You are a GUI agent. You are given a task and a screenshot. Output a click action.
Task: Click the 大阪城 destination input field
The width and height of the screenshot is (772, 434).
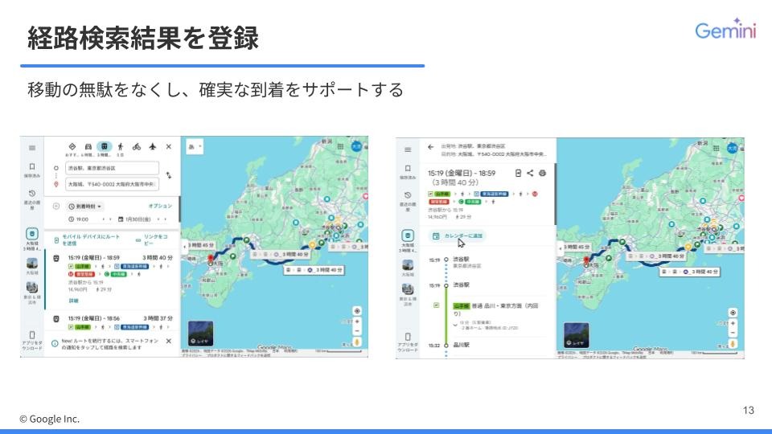(x=113, y=184)
